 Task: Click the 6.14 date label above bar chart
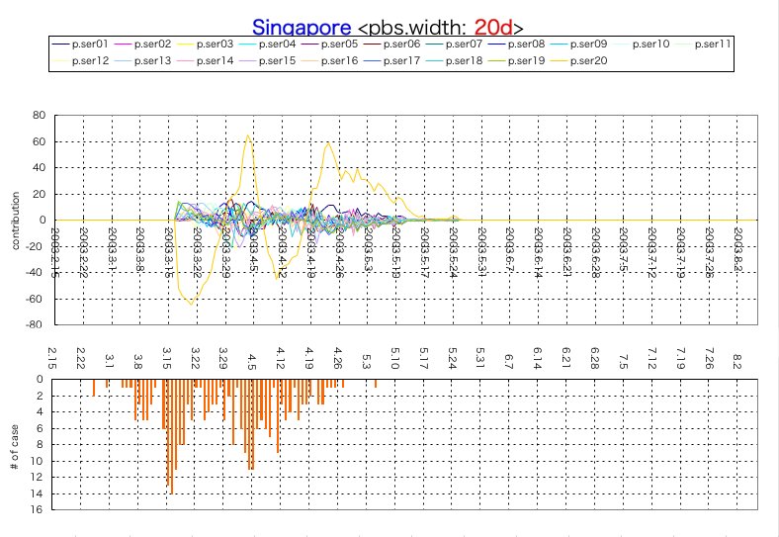(x=538, y=359)
